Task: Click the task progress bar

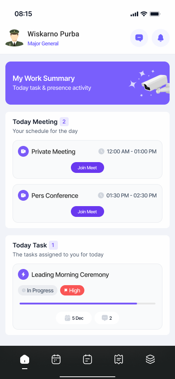Action: pyautogui.click(x=87, y=304)
